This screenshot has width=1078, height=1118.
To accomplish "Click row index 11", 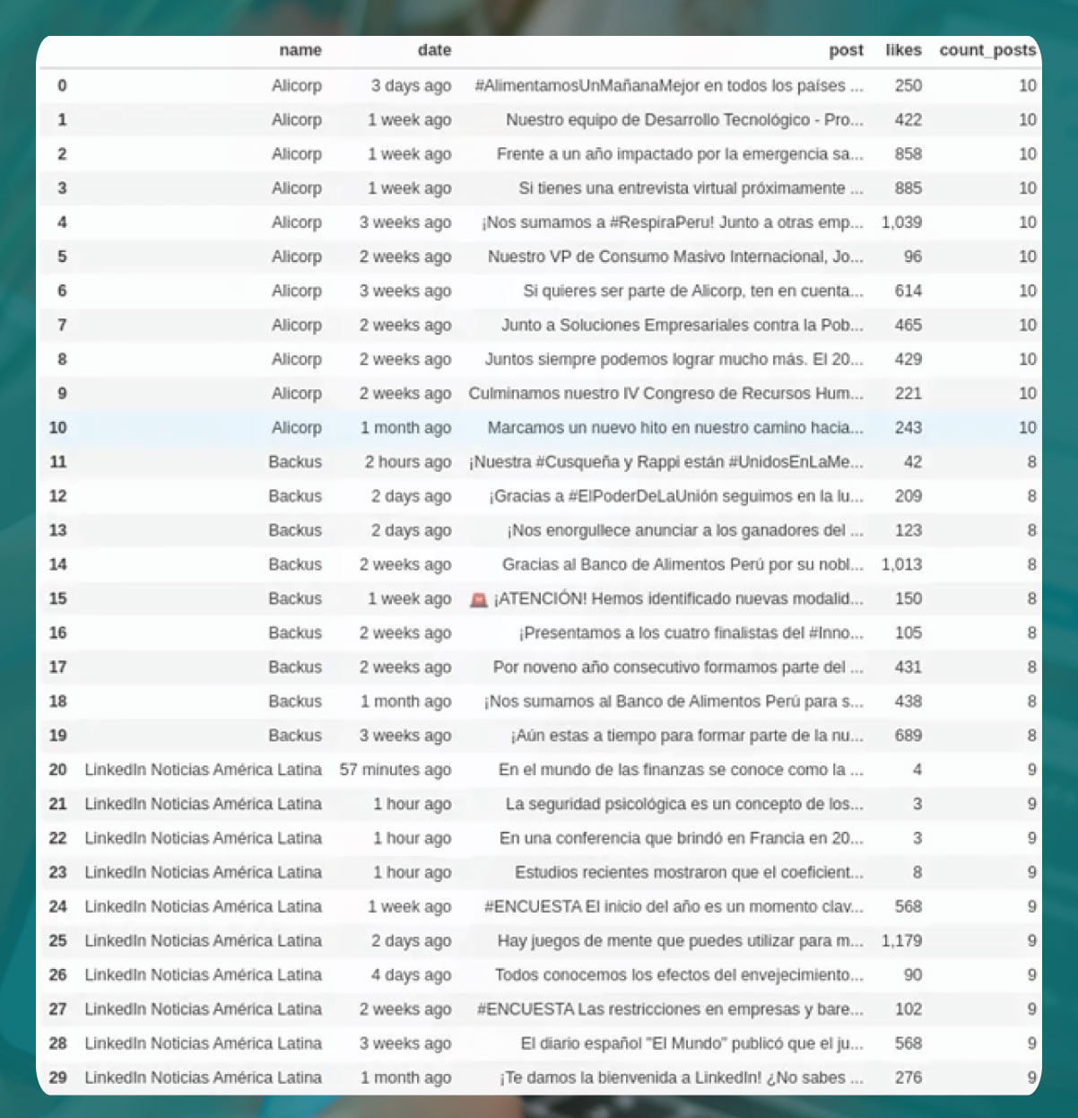I will [x=58, y=461].
